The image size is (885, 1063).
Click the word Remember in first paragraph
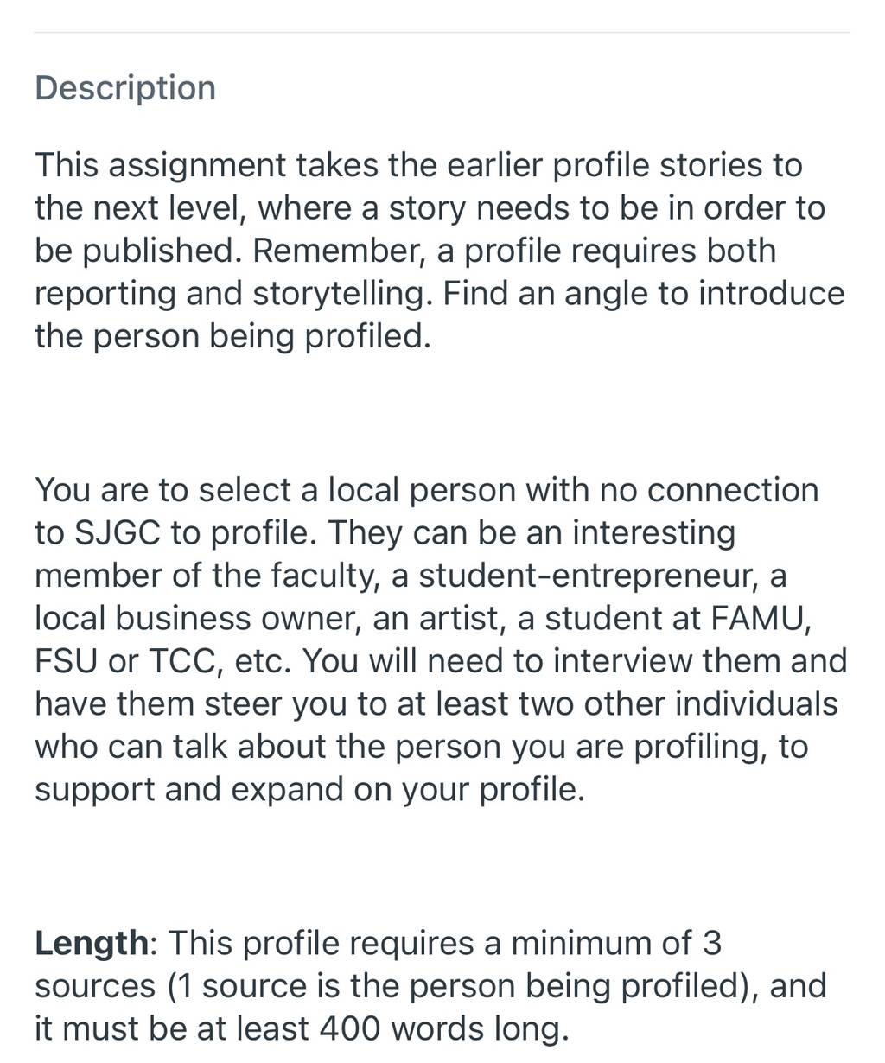[338, 251]
